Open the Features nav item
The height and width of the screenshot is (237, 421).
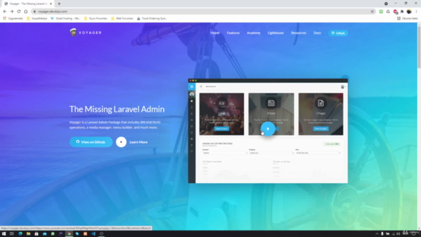(233, 33)
